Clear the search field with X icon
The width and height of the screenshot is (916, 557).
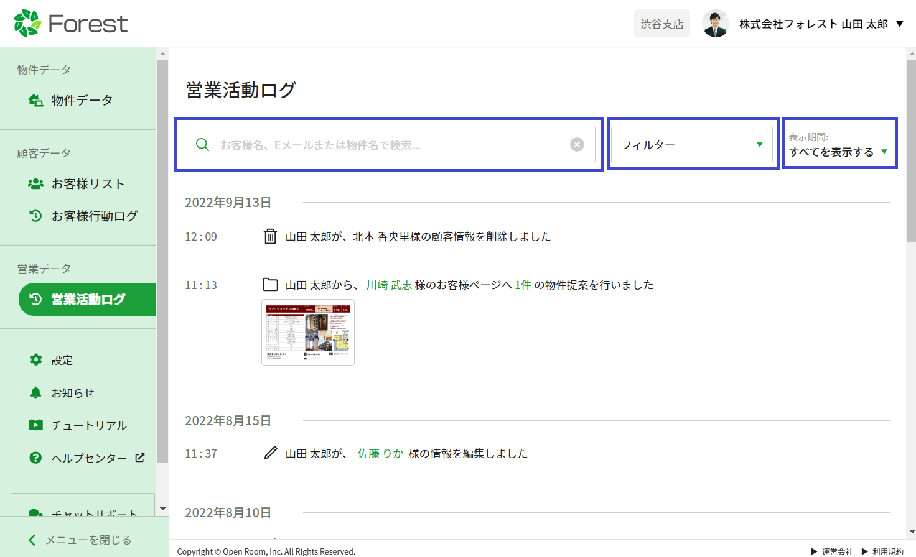point(577,145)
